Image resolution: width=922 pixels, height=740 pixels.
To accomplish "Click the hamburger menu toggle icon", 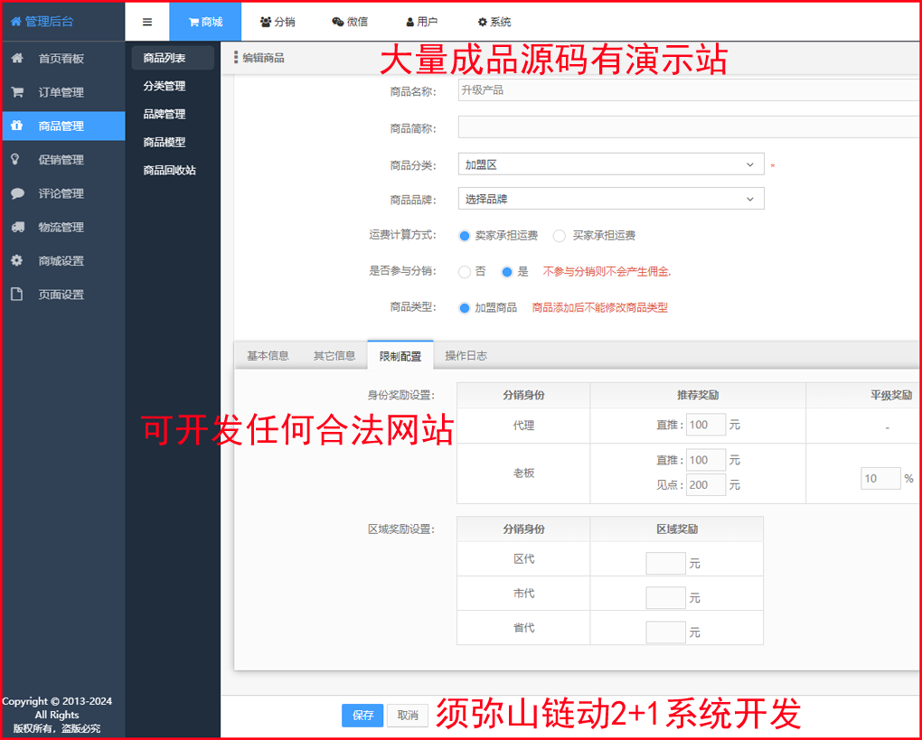I will [146, 22].
